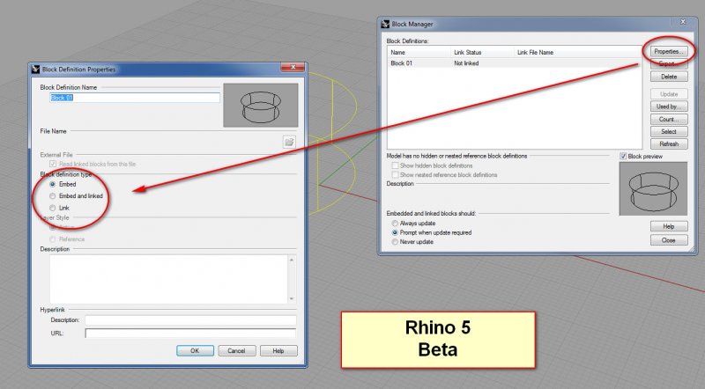
Task: Toggle Read linked blocks from this file
Action: [x=53, y=164]
